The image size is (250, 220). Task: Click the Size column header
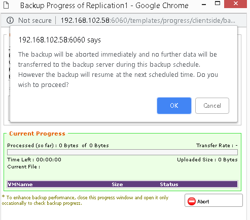coord(117,184)
